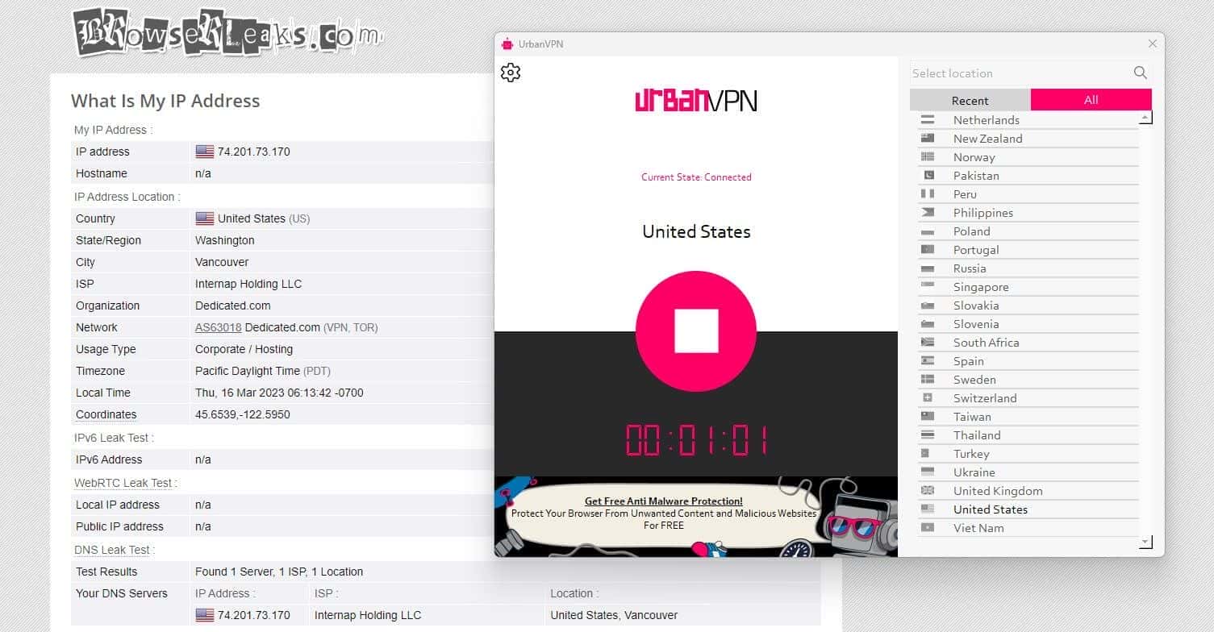
Task: Click the State/Region value Washington
Action: tap(225, 240)
